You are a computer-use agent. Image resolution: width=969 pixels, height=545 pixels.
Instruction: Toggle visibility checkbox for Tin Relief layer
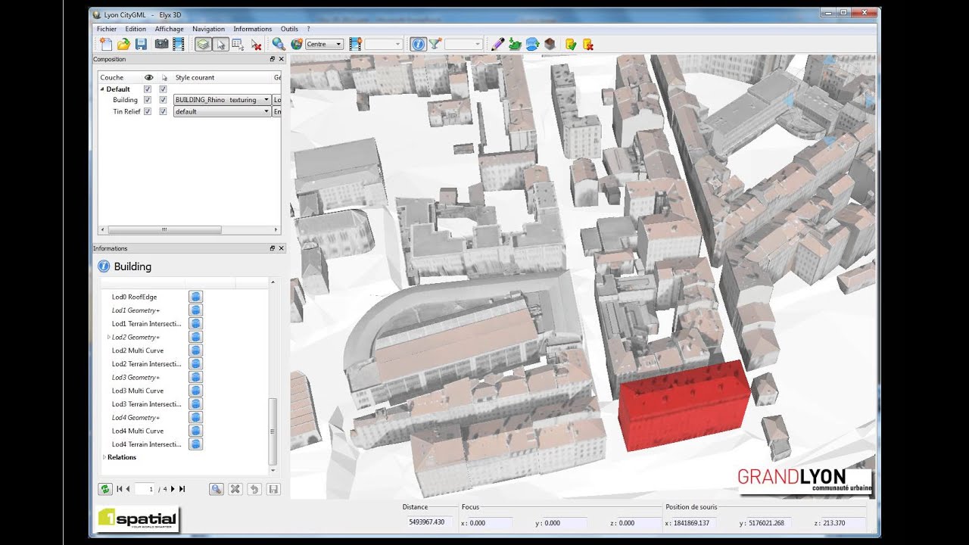[x=148, y=111]
